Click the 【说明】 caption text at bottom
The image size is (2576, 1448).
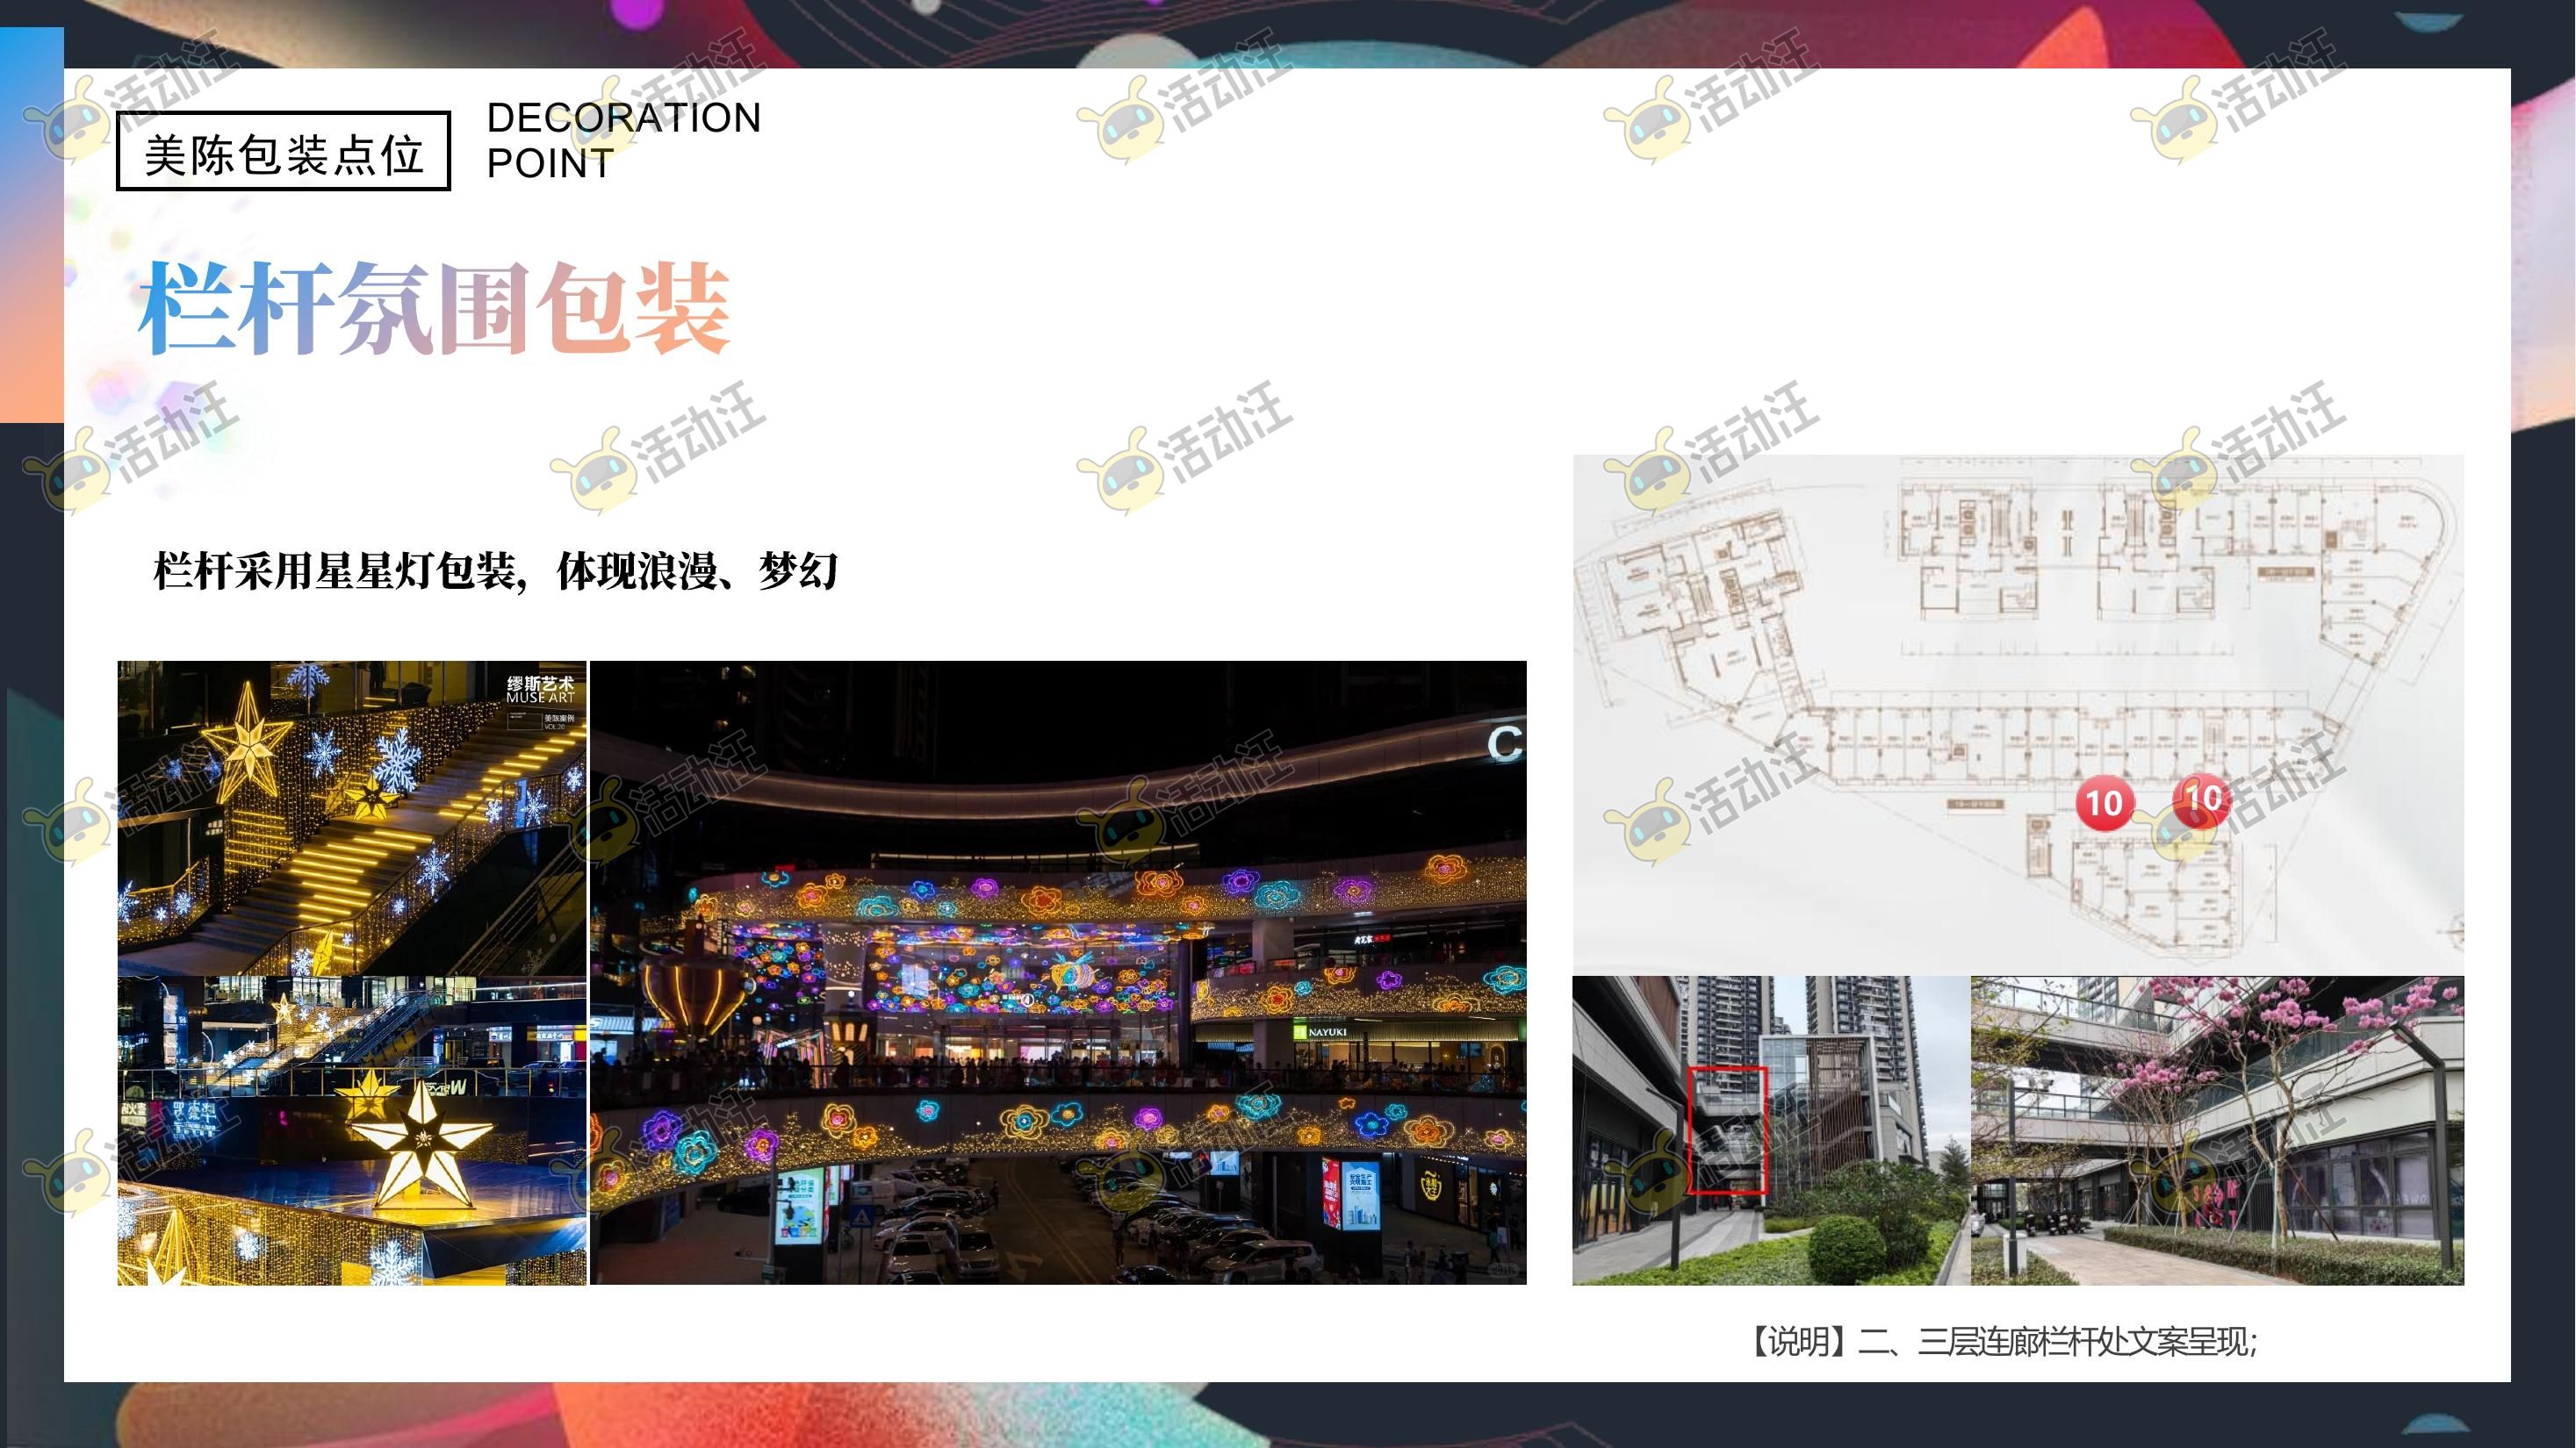coord(2004,1341)
